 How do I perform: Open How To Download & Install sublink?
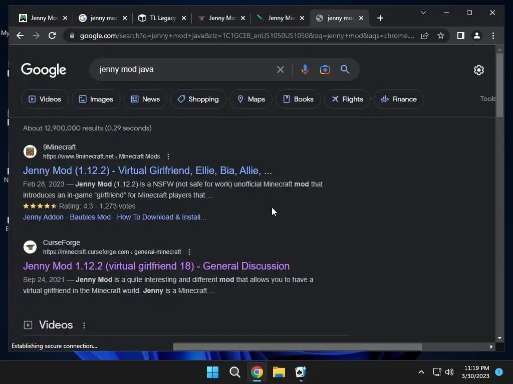[162, 217]
